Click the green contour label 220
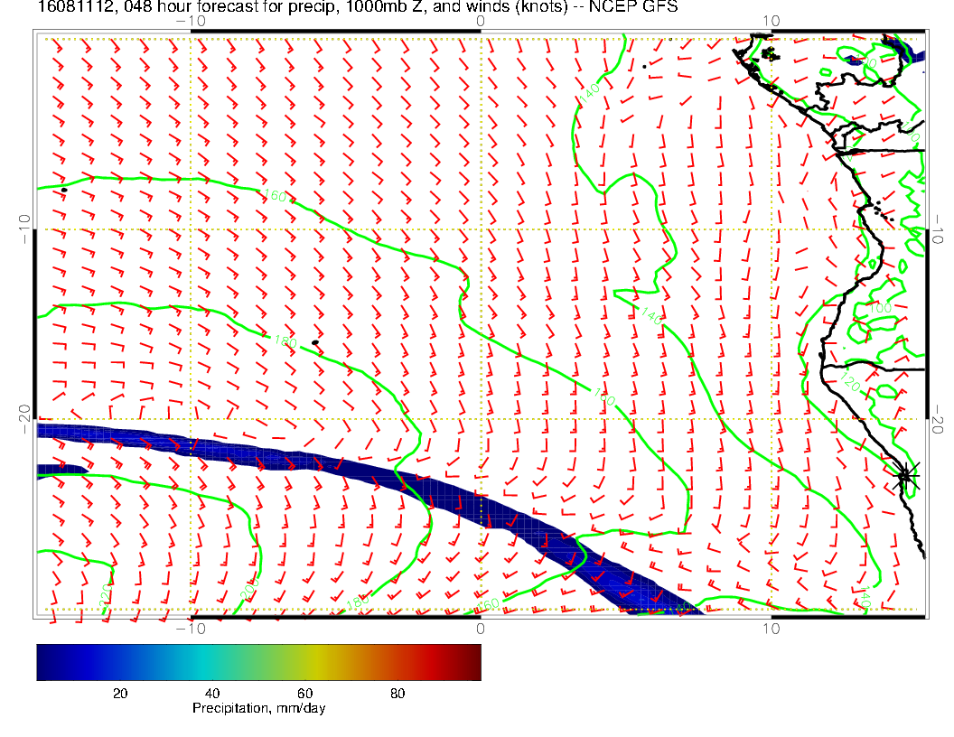This screenshot has width=954, height=737. click(104, 594)
